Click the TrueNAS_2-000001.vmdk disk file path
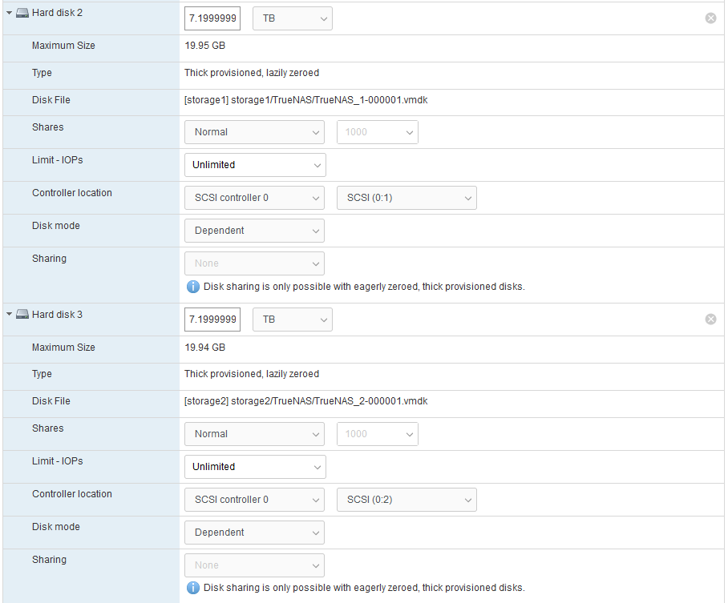Screen dimensions: 728x603 (x=306, y=401)
